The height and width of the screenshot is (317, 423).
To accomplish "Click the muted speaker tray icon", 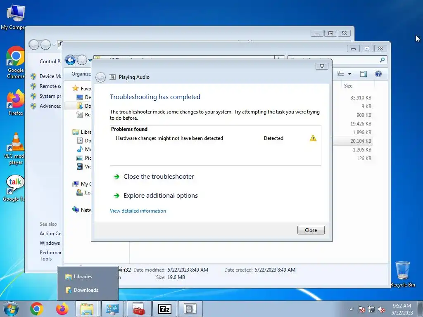I will (381, 310).
